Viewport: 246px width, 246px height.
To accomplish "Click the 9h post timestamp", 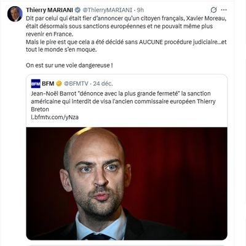I will click(140, 10).
